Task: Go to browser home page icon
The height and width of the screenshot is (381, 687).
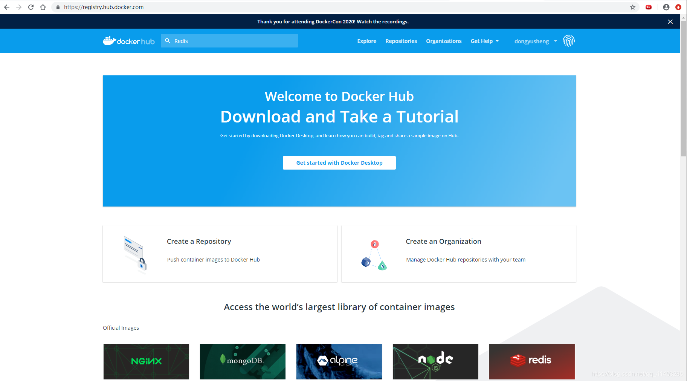Action: click(x=43, y=7)
